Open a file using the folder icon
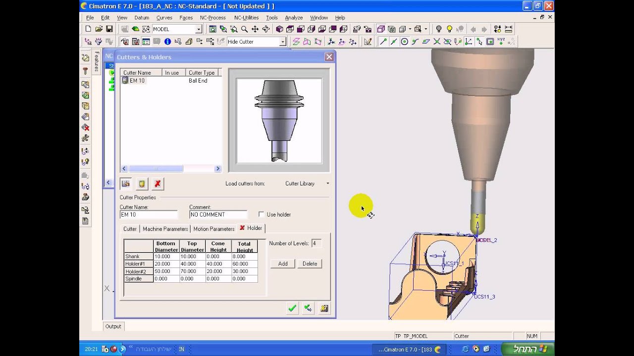Image resolution: width=634 pixels, height=356 pixels. 99,29
